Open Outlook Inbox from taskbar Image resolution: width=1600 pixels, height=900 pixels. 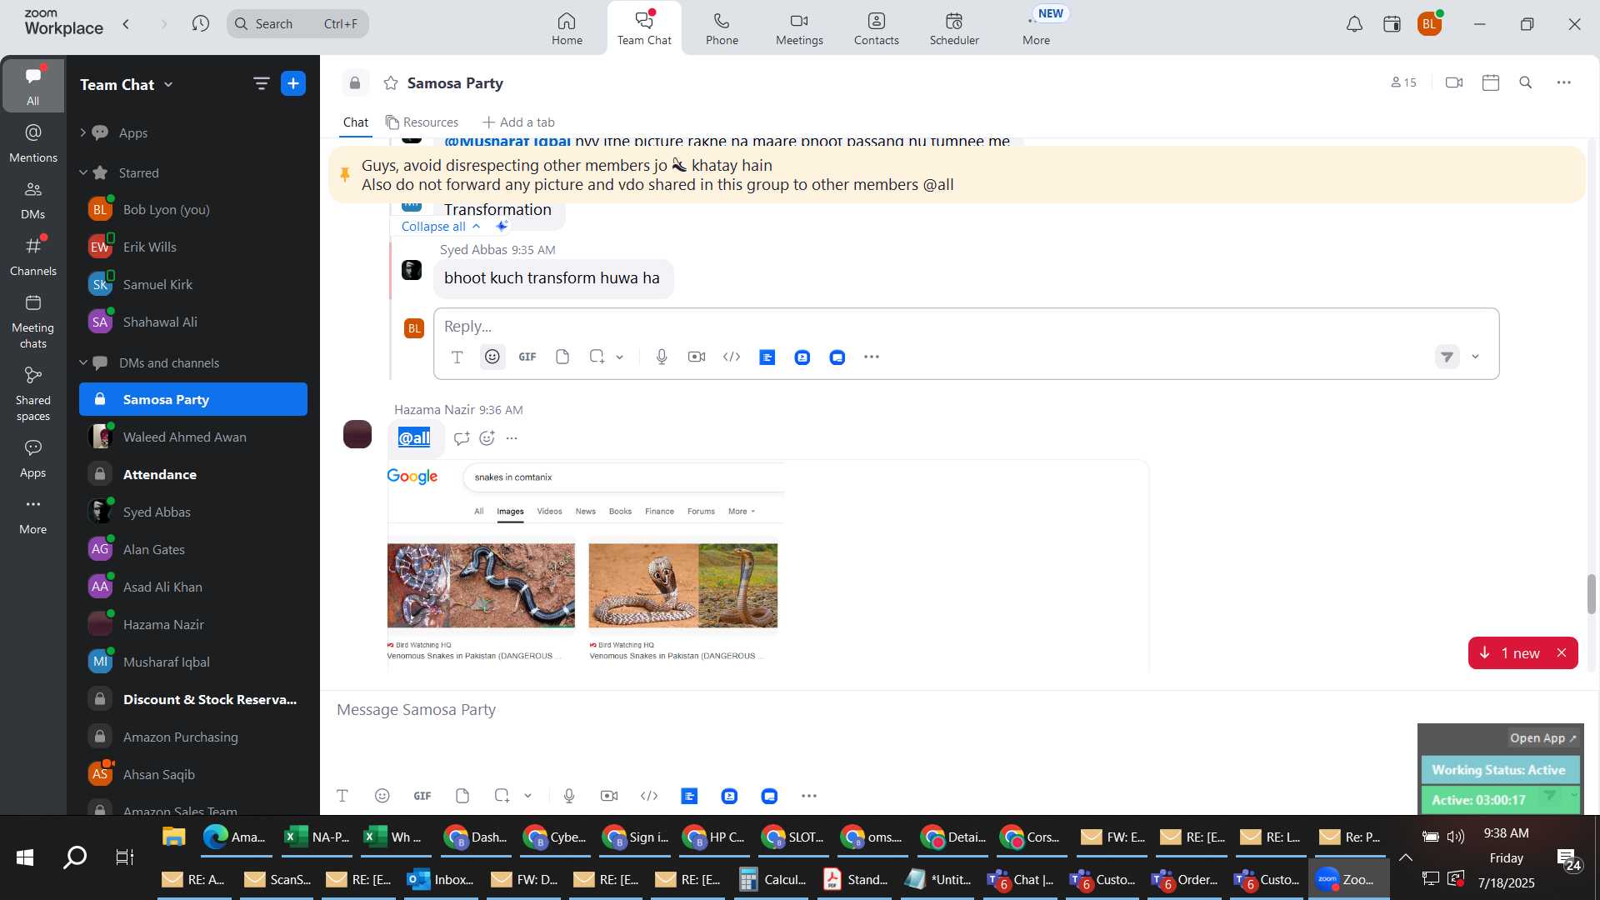click(441, 879)
